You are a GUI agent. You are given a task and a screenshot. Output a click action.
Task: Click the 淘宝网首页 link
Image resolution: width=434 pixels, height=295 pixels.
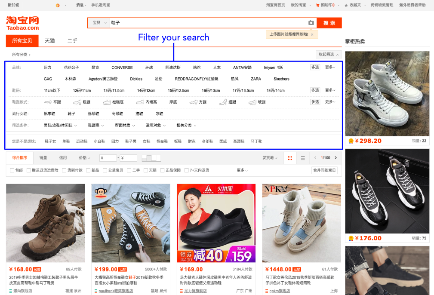click(x=275, y=5)
